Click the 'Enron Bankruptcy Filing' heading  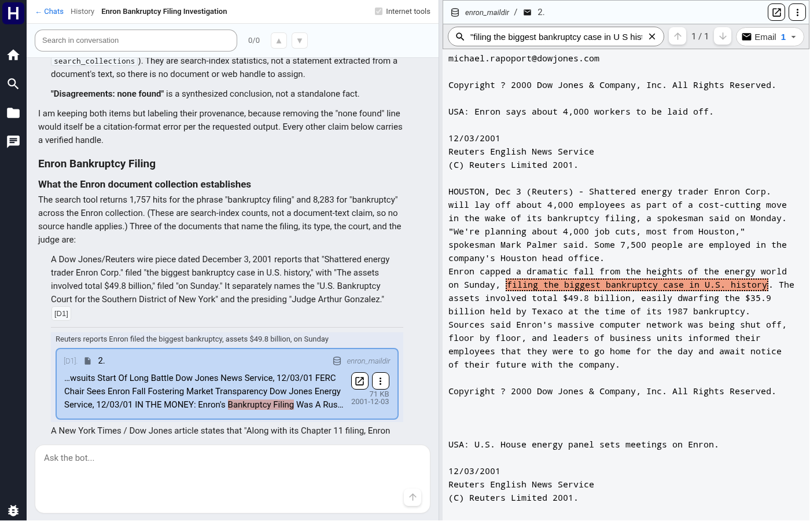(x=97, y=164)
